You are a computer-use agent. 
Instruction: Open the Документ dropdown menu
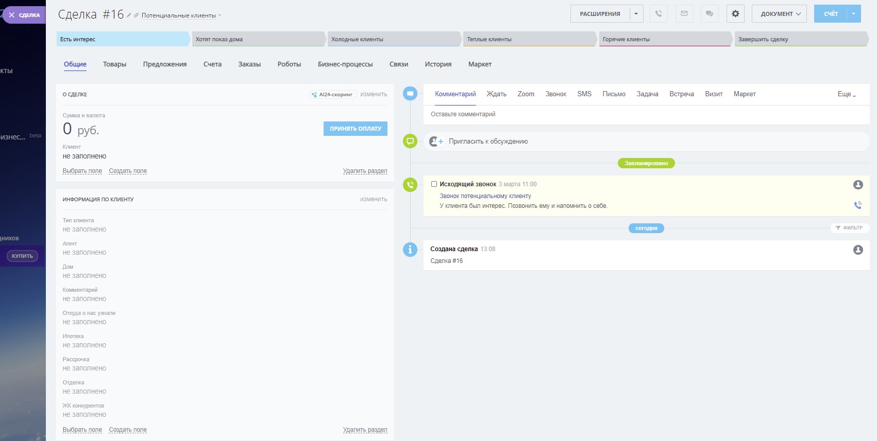[780, 14]
